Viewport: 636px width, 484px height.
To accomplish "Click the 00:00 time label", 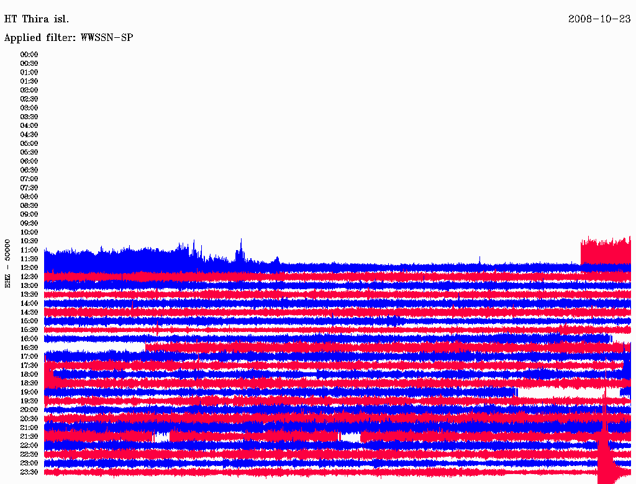I will coord(29,55).
